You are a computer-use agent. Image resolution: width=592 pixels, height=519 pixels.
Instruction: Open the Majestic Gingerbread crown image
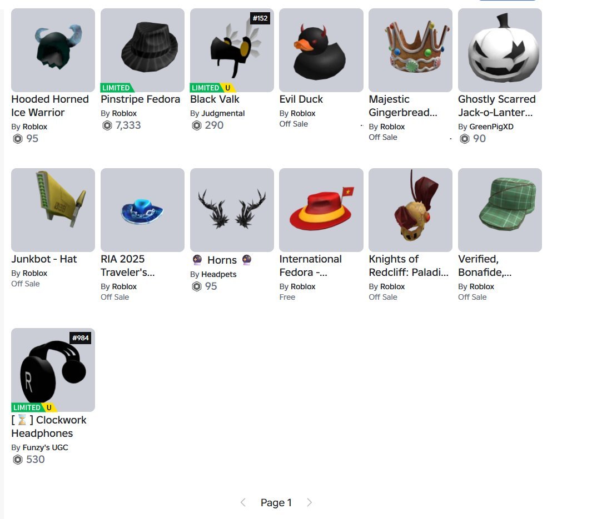pos(410,50)
